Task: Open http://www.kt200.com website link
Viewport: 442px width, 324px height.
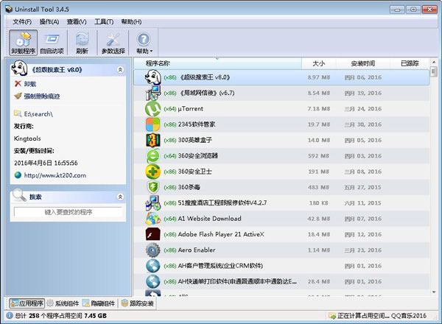Action: [x=55, y=175]
